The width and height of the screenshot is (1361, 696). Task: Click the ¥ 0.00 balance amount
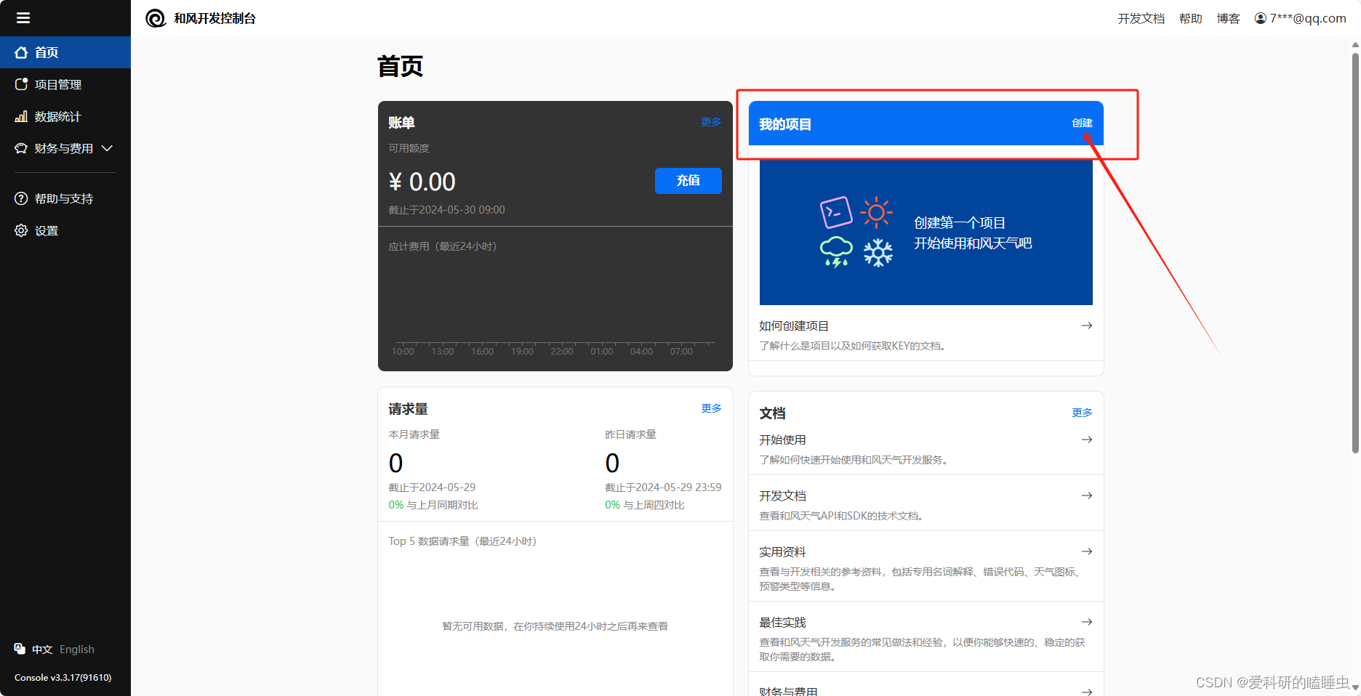point(422,182)
